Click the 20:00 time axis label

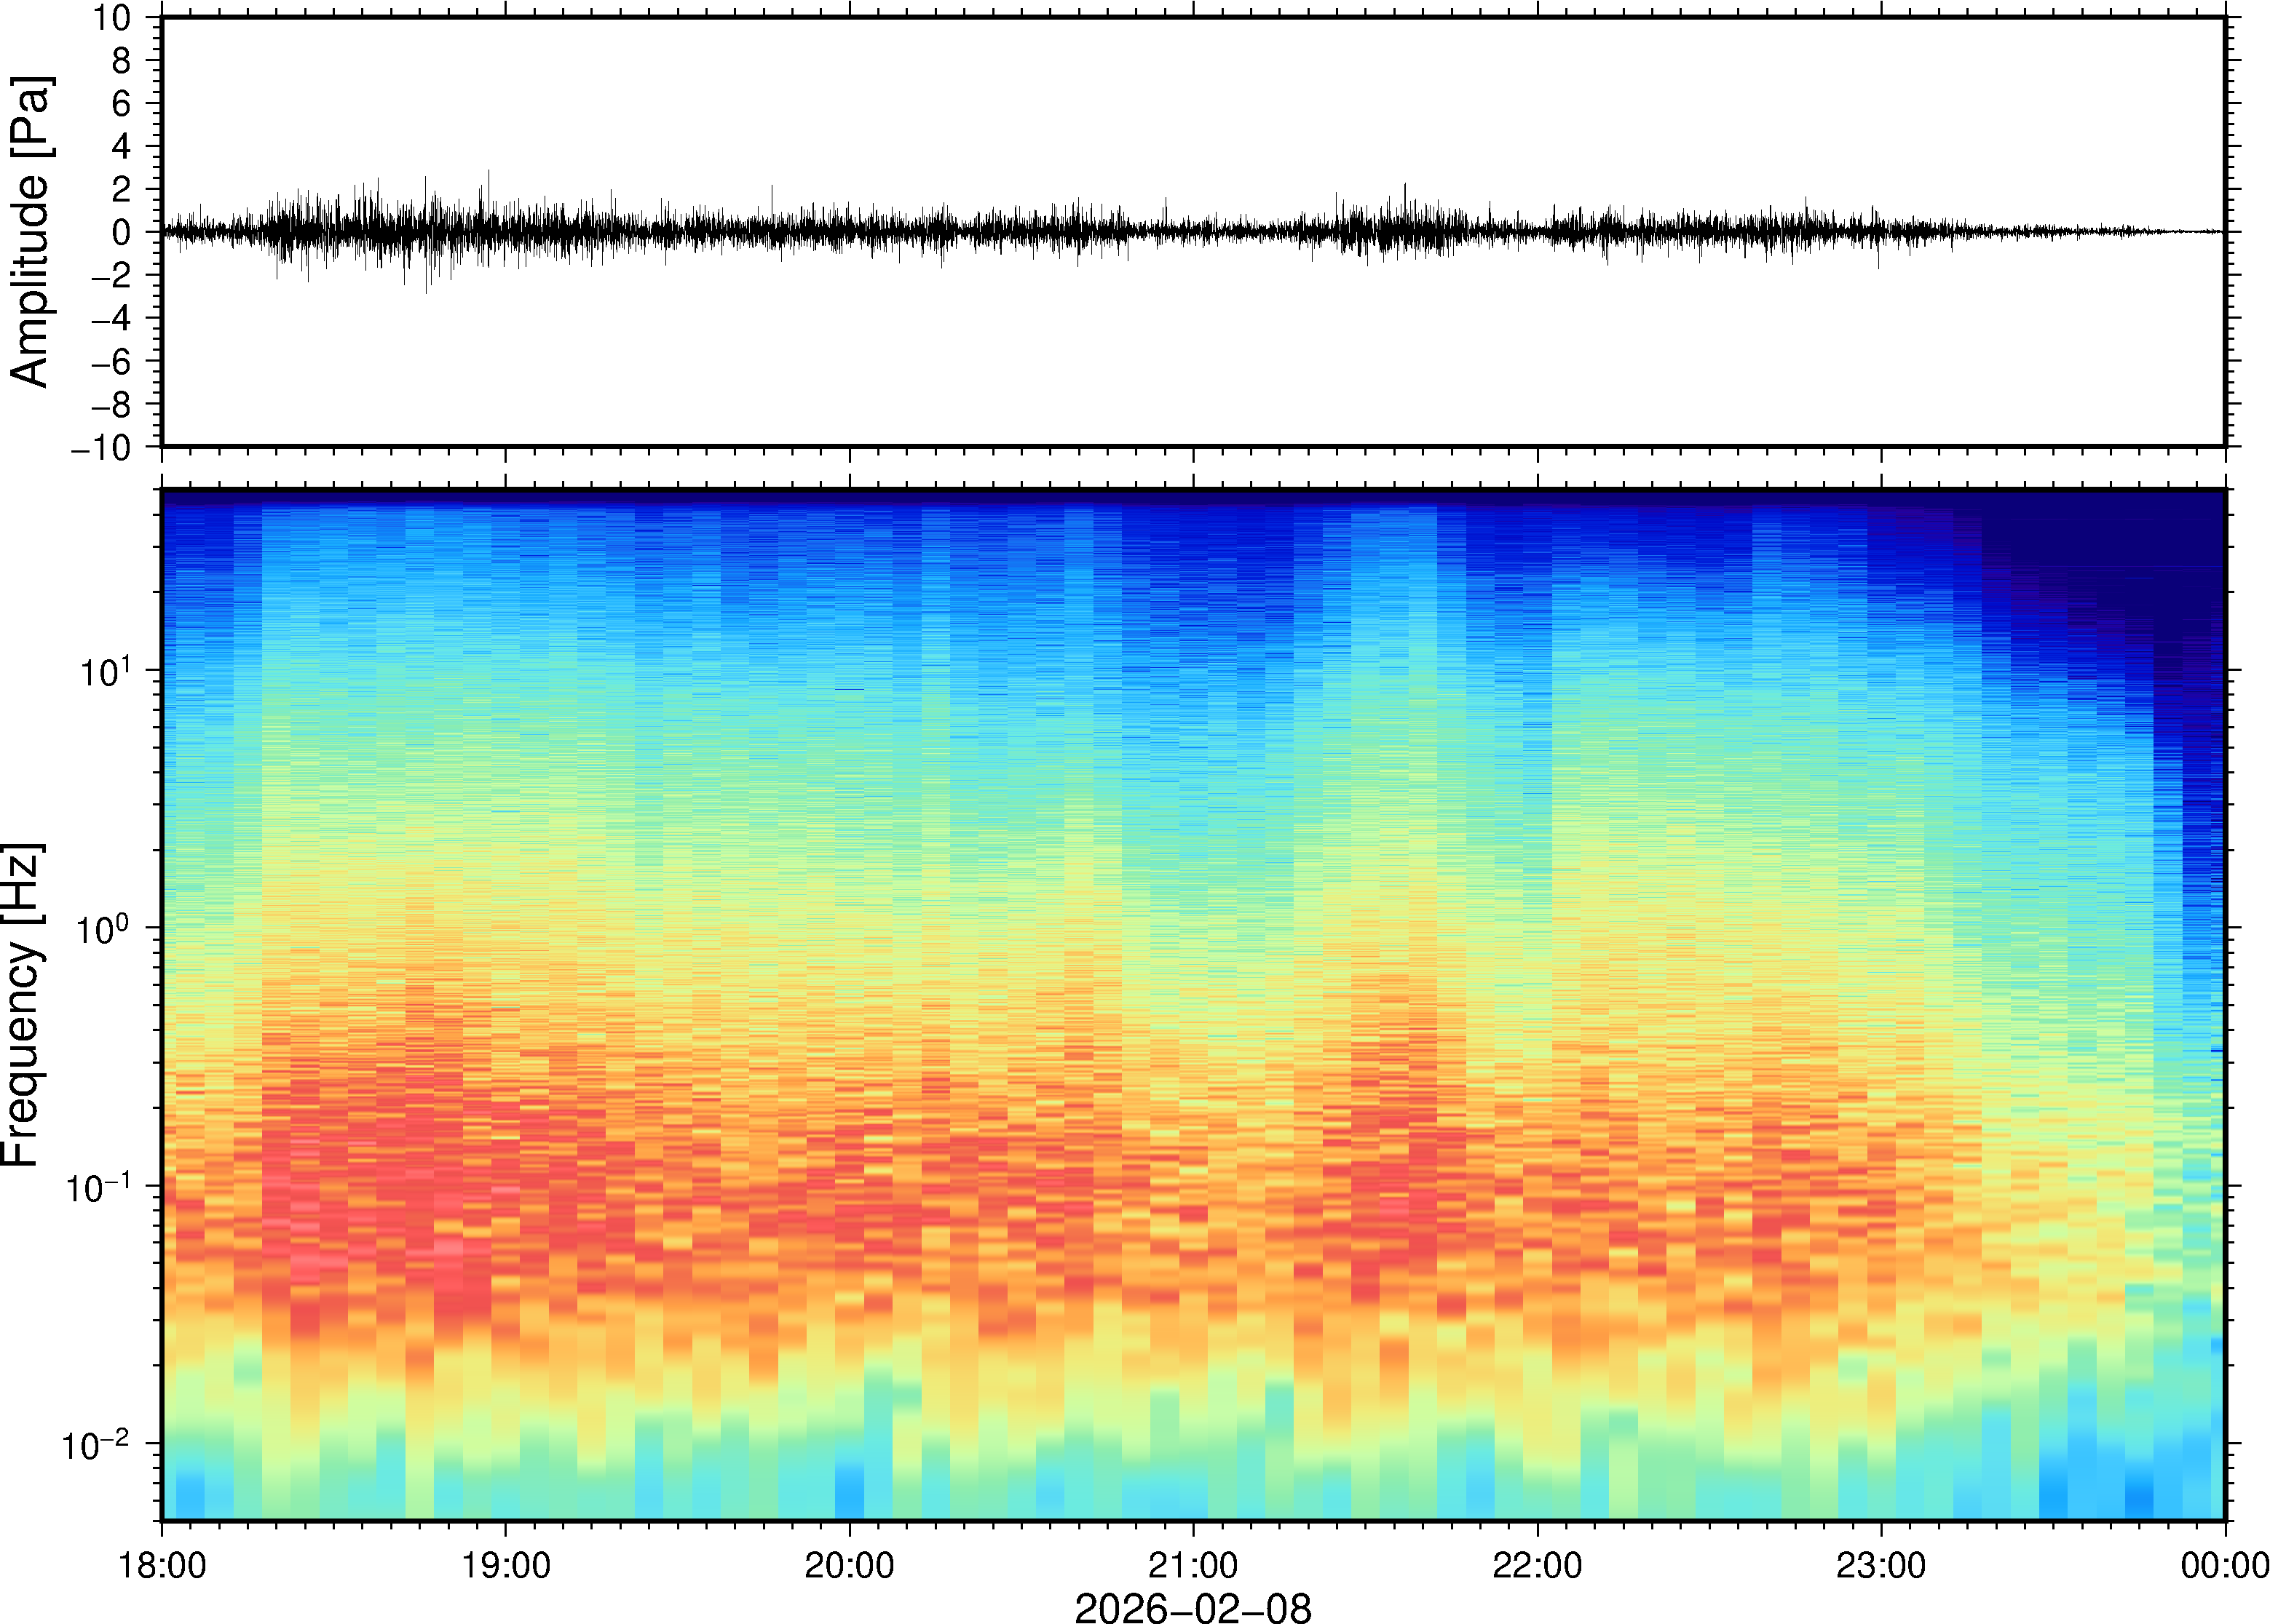[850, 1565]
